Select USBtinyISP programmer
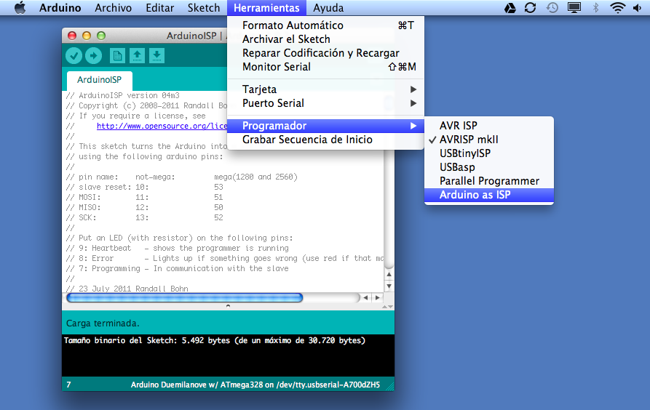The image size is (650, 410). (x=489, y=153)
